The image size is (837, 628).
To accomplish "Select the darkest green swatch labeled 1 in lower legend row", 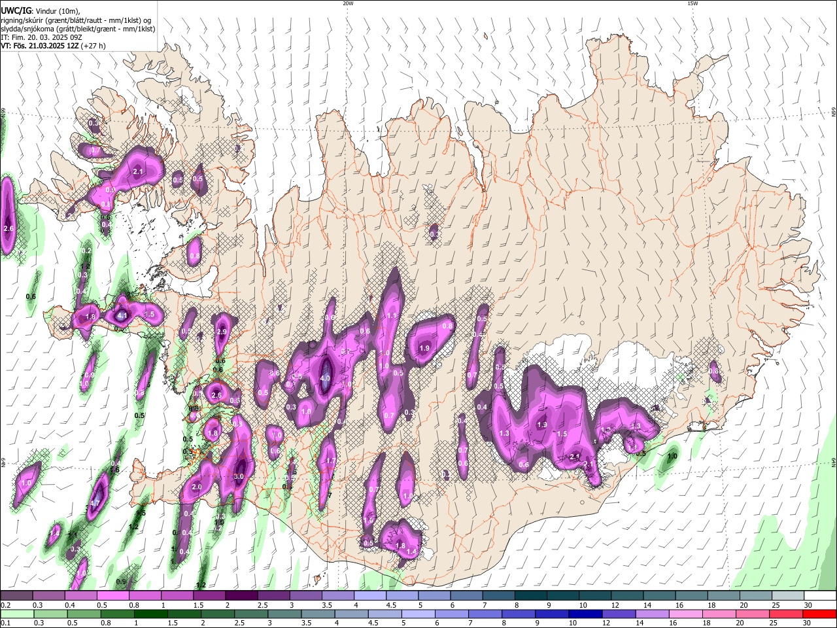I will tap(152, 614).
